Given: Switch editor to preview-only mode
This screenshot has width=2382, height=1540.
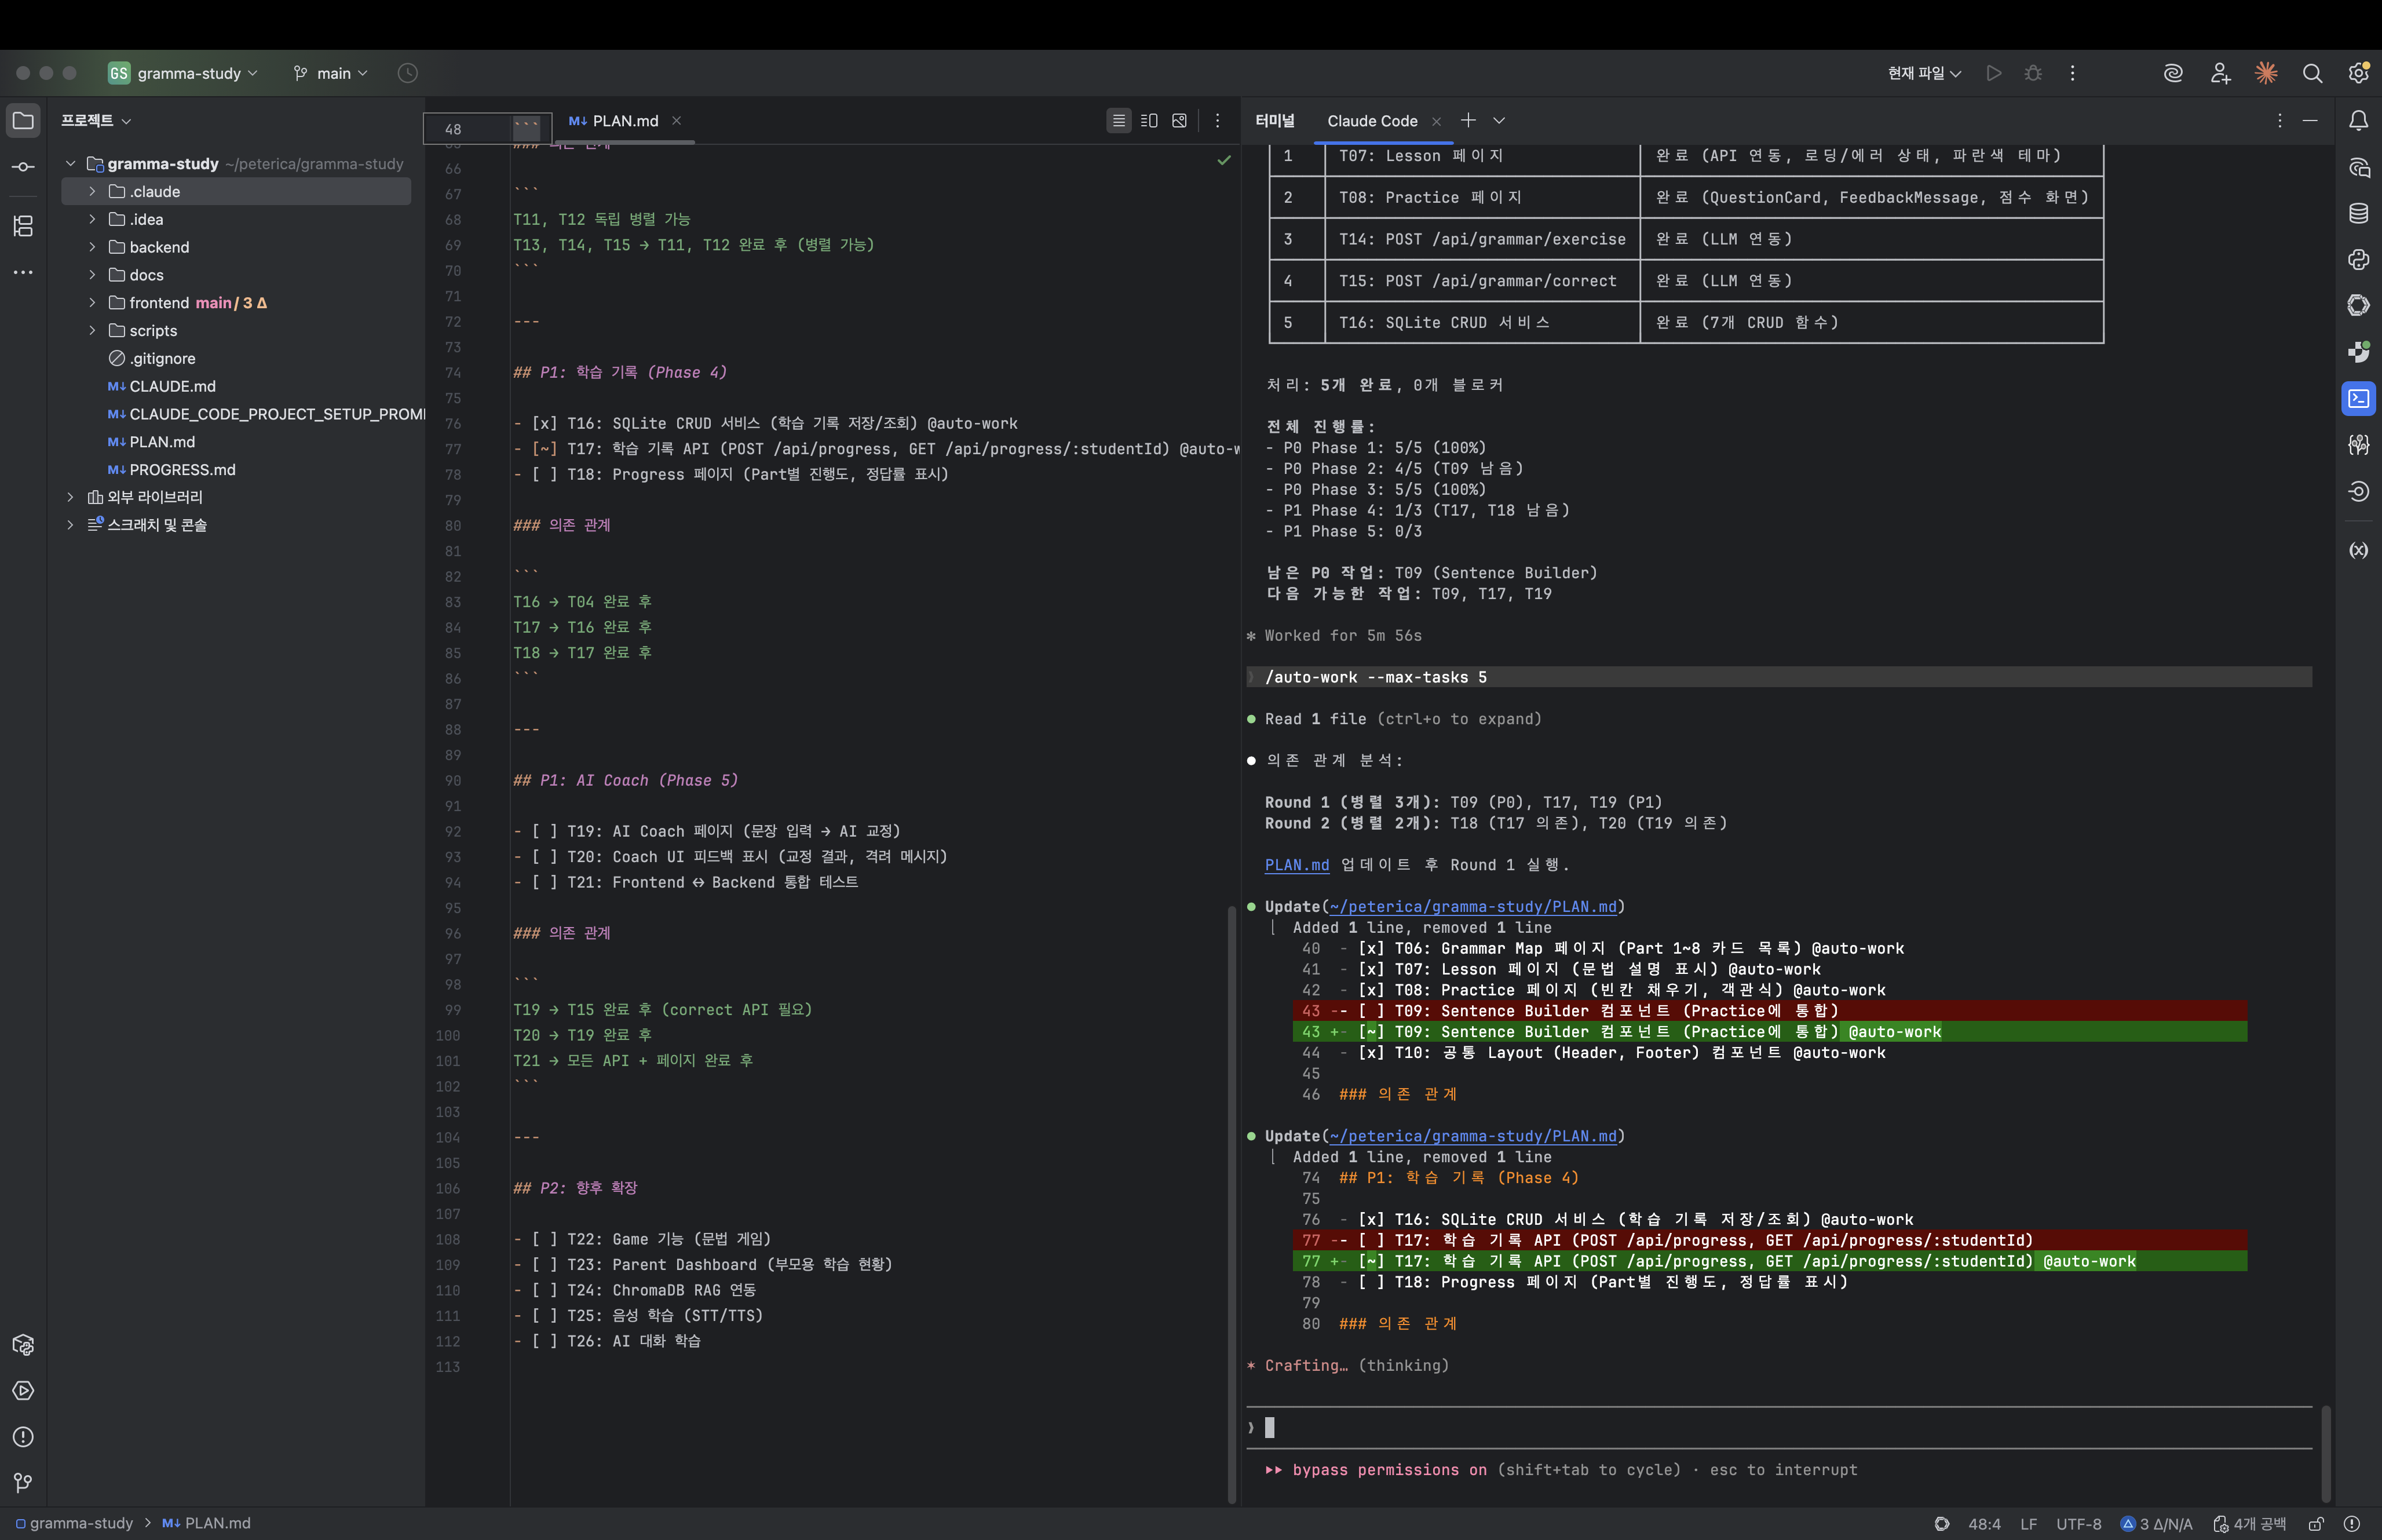Looking at the screenshot, I should point(1179,121).
